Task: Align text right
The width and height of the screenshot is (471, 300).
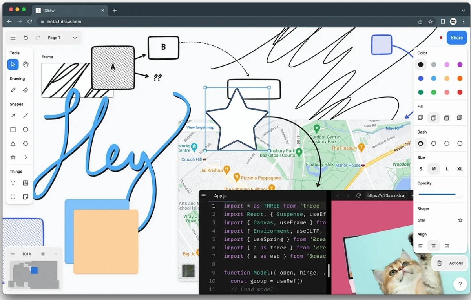Action: tap(447, 246)
